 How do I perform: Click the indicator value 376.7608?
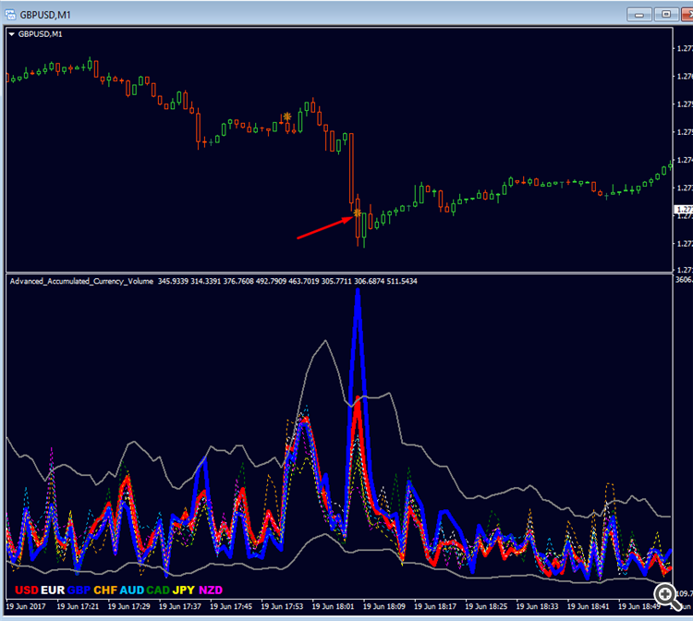click(238, 281)
